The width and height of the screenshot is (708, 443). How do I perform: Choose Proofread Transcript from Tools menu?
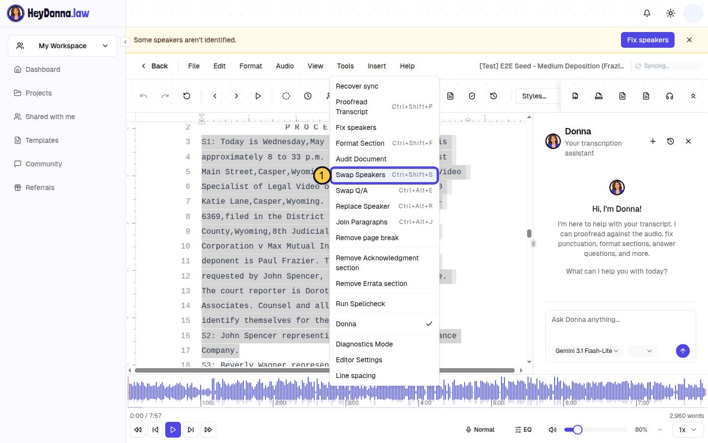[x=384, y=107]
